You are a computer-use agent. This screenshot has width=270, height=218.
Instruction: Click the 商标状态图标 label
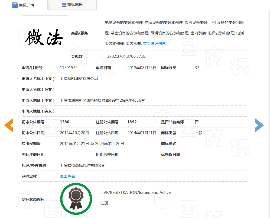click(33, 200)
